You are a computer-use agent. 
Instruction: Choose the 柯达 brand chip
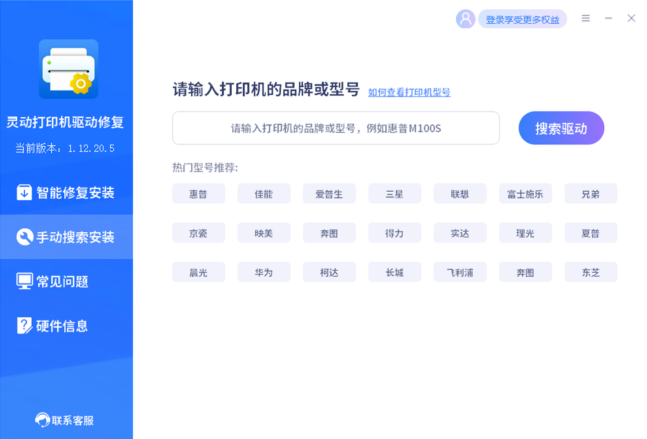[x=329, y=272]
